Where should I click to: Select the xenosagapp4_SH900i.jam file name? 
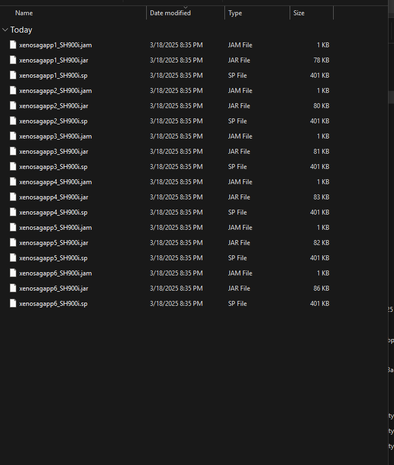[x=55, y=182]
